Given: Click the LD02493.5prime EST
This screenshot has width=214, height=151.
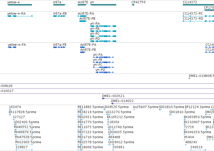Looking at the screenshot, I should (x=23, y=125).
